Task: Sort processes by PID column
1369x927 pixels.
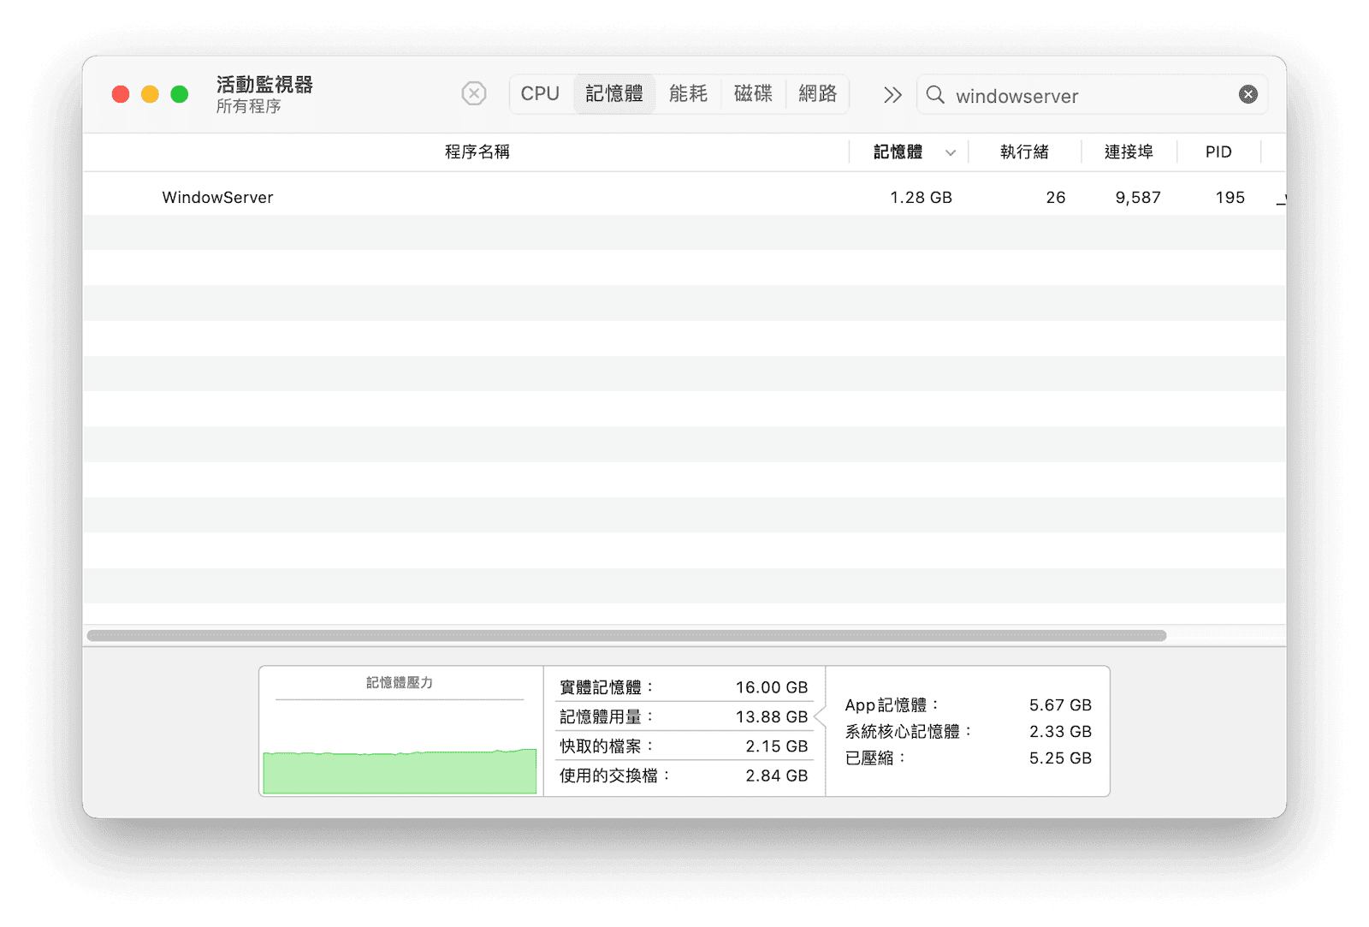Action: [x=1218, y=152]
